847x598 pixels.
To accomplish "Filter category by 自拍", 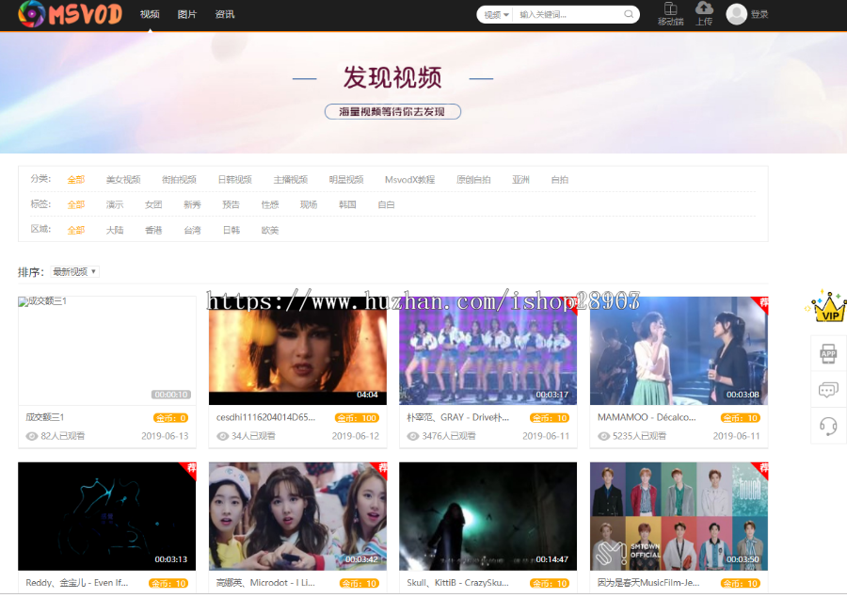I will click(560, 180).
